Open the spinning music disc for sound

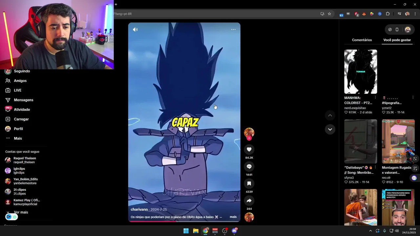point(249,217)
